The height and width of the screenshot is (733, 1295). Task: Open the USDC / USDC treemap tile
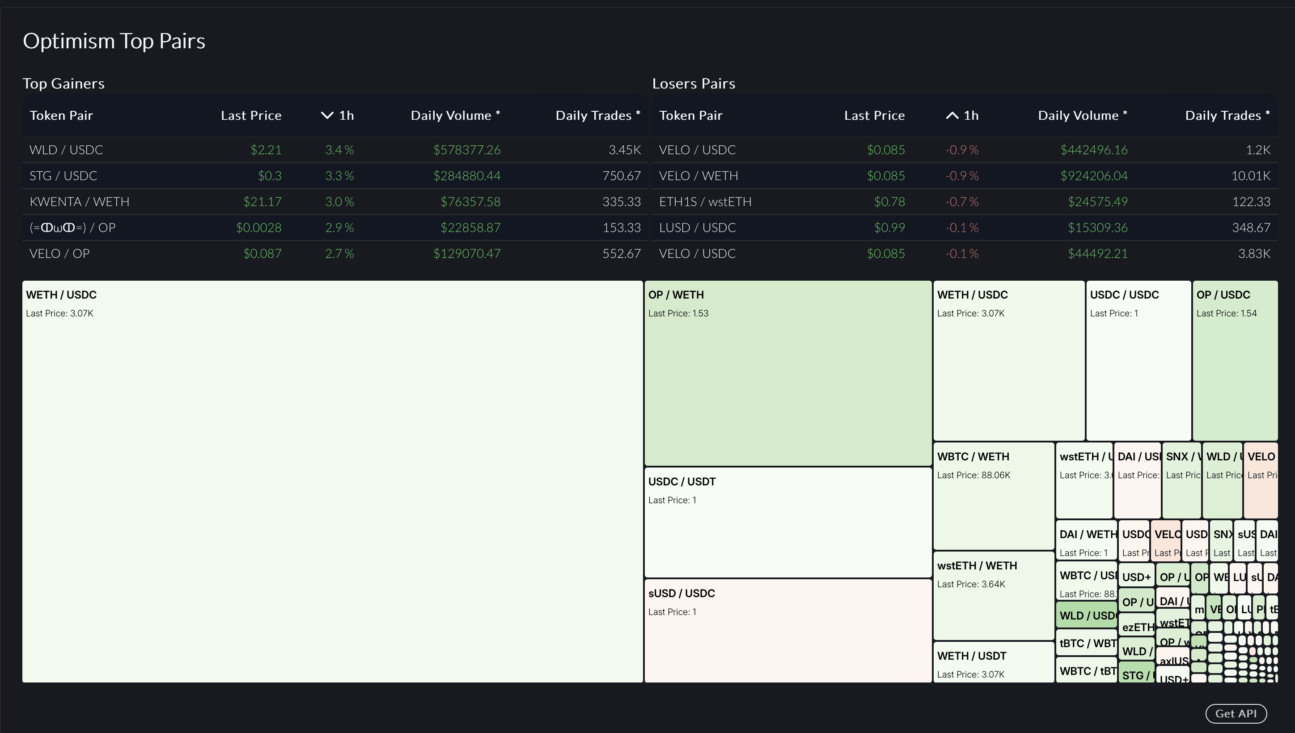point(1138,360)
